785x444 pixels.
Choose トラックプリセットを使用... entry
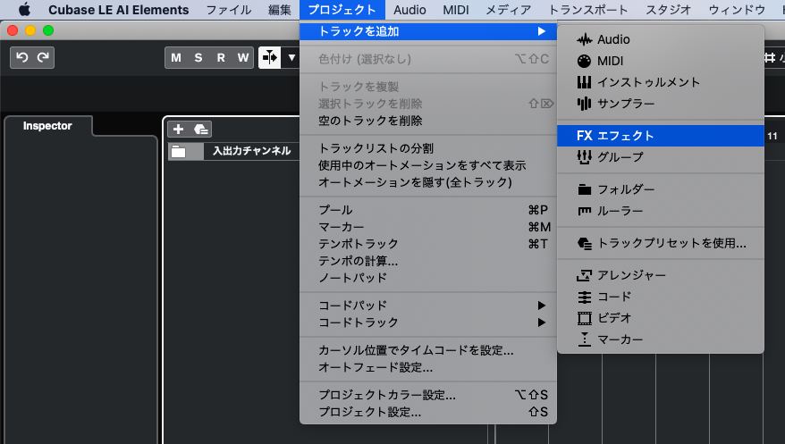(661, 243)
